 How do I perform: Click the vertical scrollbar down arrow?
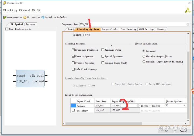(x=188, y=121)
